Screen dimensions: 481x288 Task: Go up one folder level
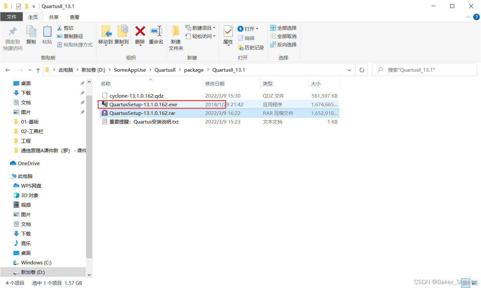point(38,70)
